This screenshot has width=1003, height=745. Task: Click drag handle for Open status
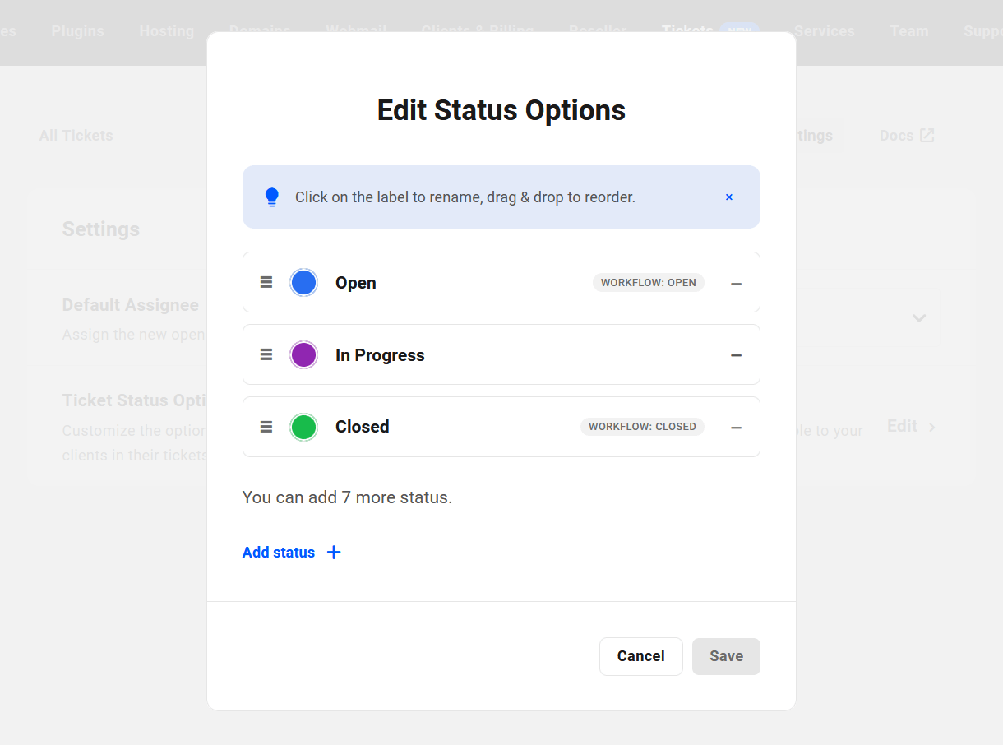(x=266, y=282)
